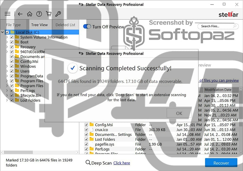Image resolution: width=243 pixels, height=171 pixels.
Task: Click the Deep Scan magnifier icon
Action: (88, 163)
